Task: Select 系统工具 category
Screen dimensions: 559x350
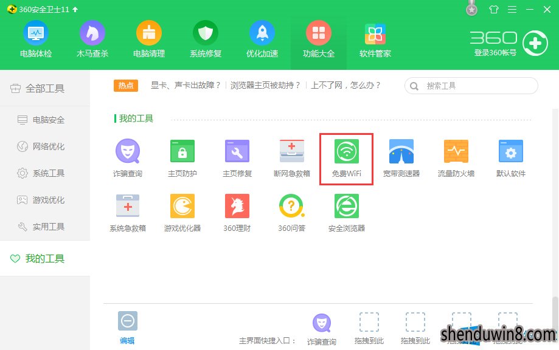Action: coord(45,173)
